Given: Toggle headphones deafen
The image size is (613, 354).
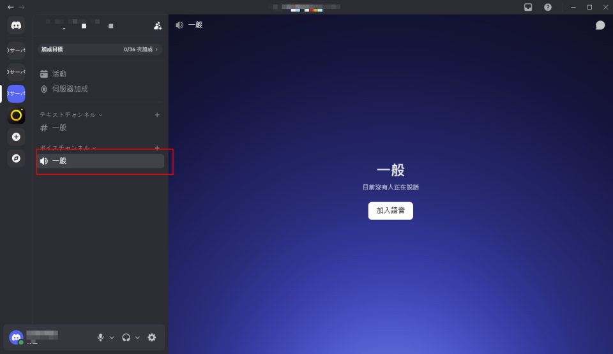Looking at the screenshot, I should (x=126, y=337).
